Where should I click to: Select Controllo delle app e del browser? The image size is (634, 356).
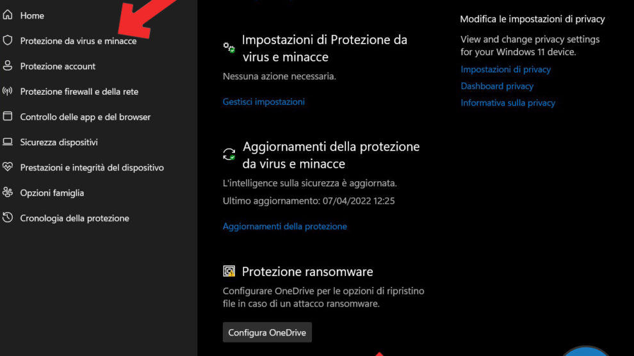pos(85,117)
